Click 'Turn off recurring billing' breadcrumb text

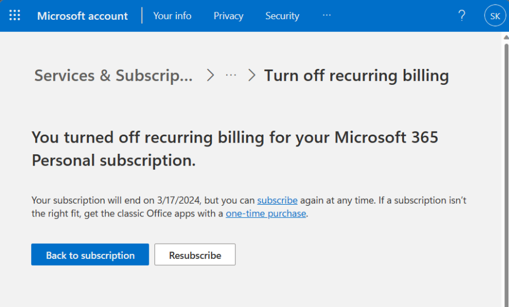click(356, 76)
